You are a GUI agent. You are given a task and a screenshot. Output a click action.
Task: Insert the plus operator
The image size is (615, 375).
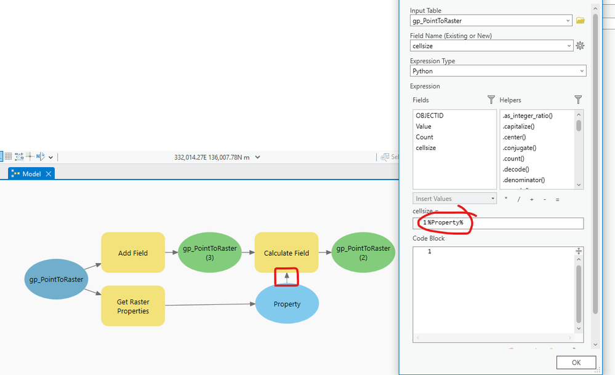click(531, 199)
